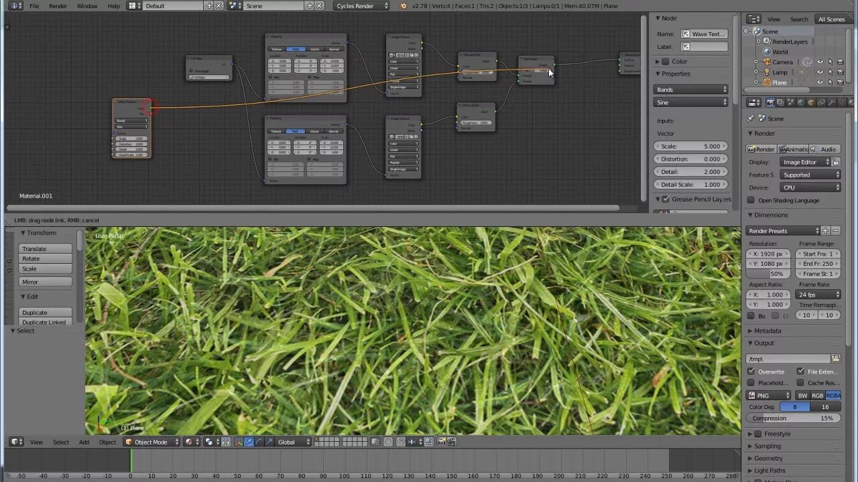The width and height of the screenshot is (858, 482).
Task: Open Properties editor type selector
Action: 754,102
